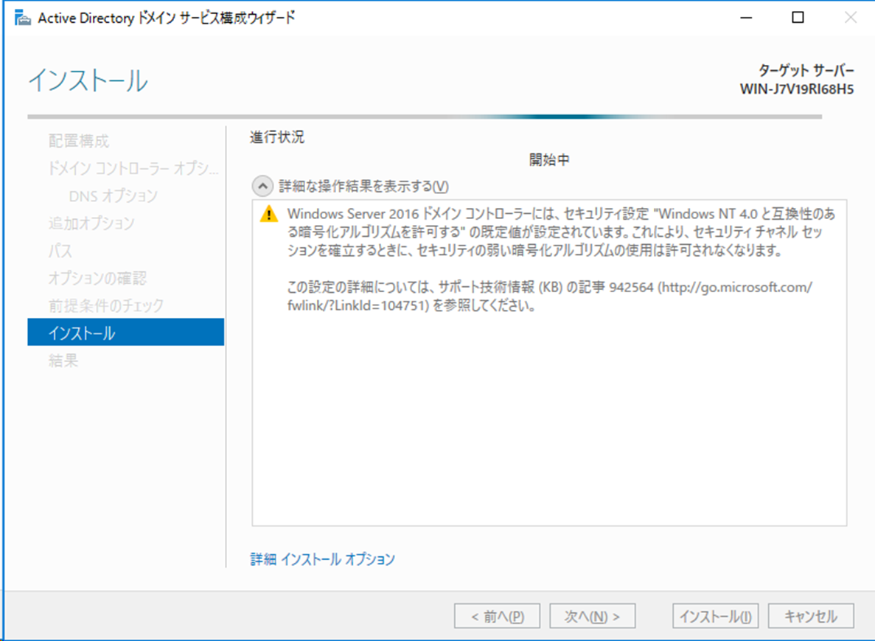Click the 開始中 progress status text
This screenshot has height=641, width=875.
pos(549,159)
